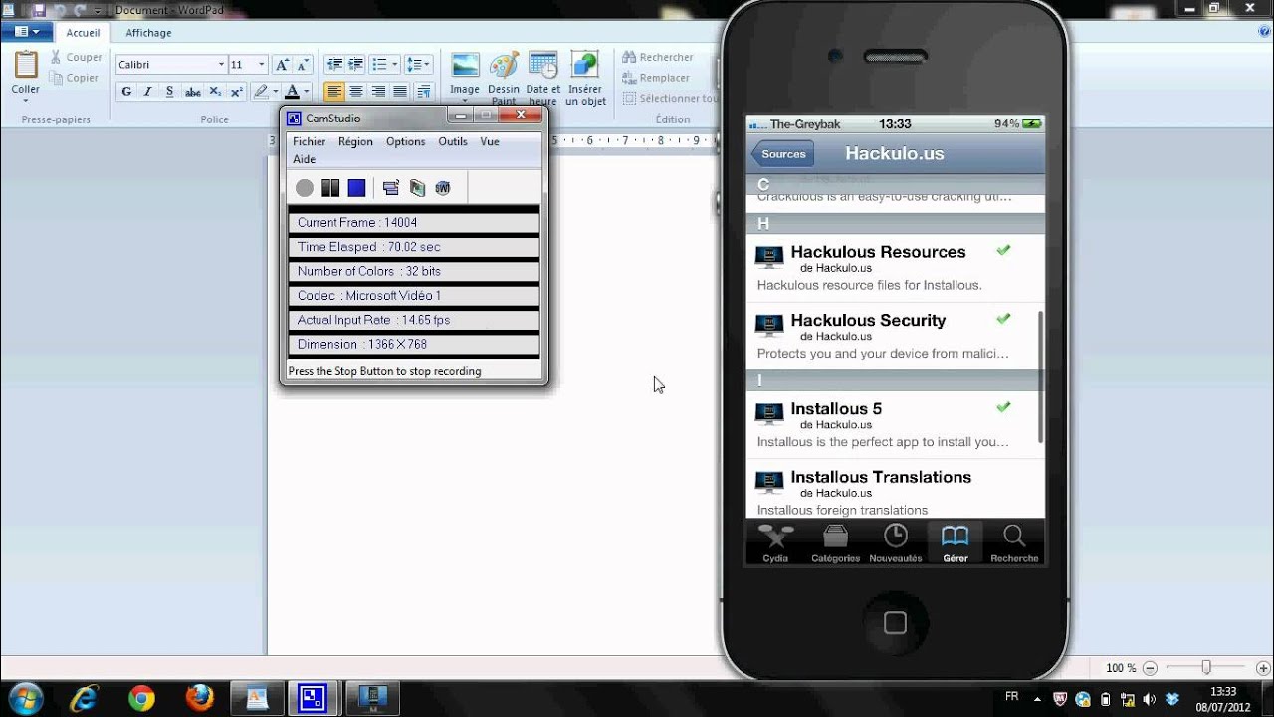This screenshot has height=717, width=1274.
Task: Open the font color dropdown arrow
Action: [307, 92]
